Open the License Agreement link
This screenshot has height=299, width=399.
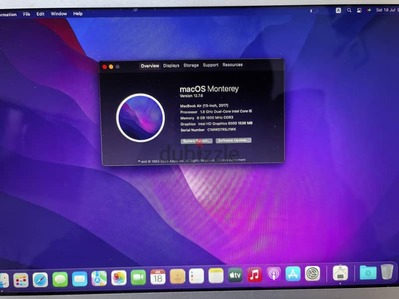[x=231, y=160]
